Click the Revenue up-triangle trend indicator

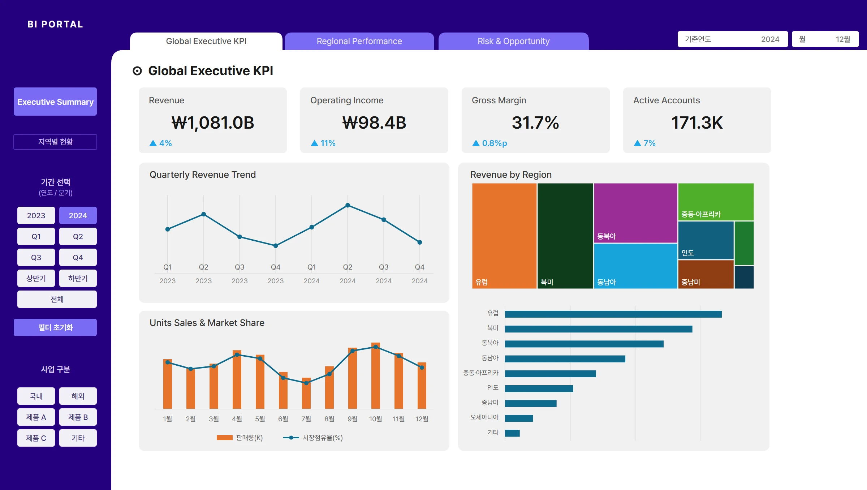tap(153, 143)
